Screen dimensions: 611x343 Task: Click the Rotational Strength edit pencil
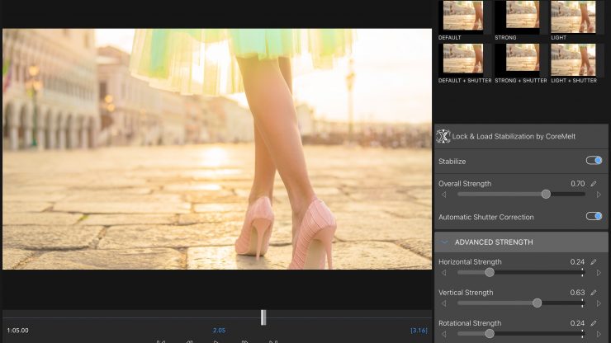point(593,323)
